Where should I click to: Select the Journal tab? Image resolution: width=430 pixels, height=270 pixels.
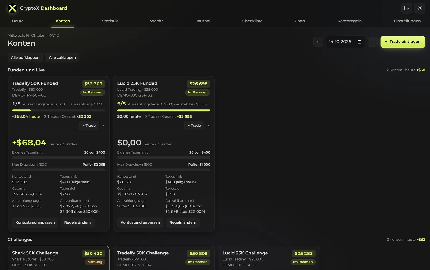click(203, 21)
